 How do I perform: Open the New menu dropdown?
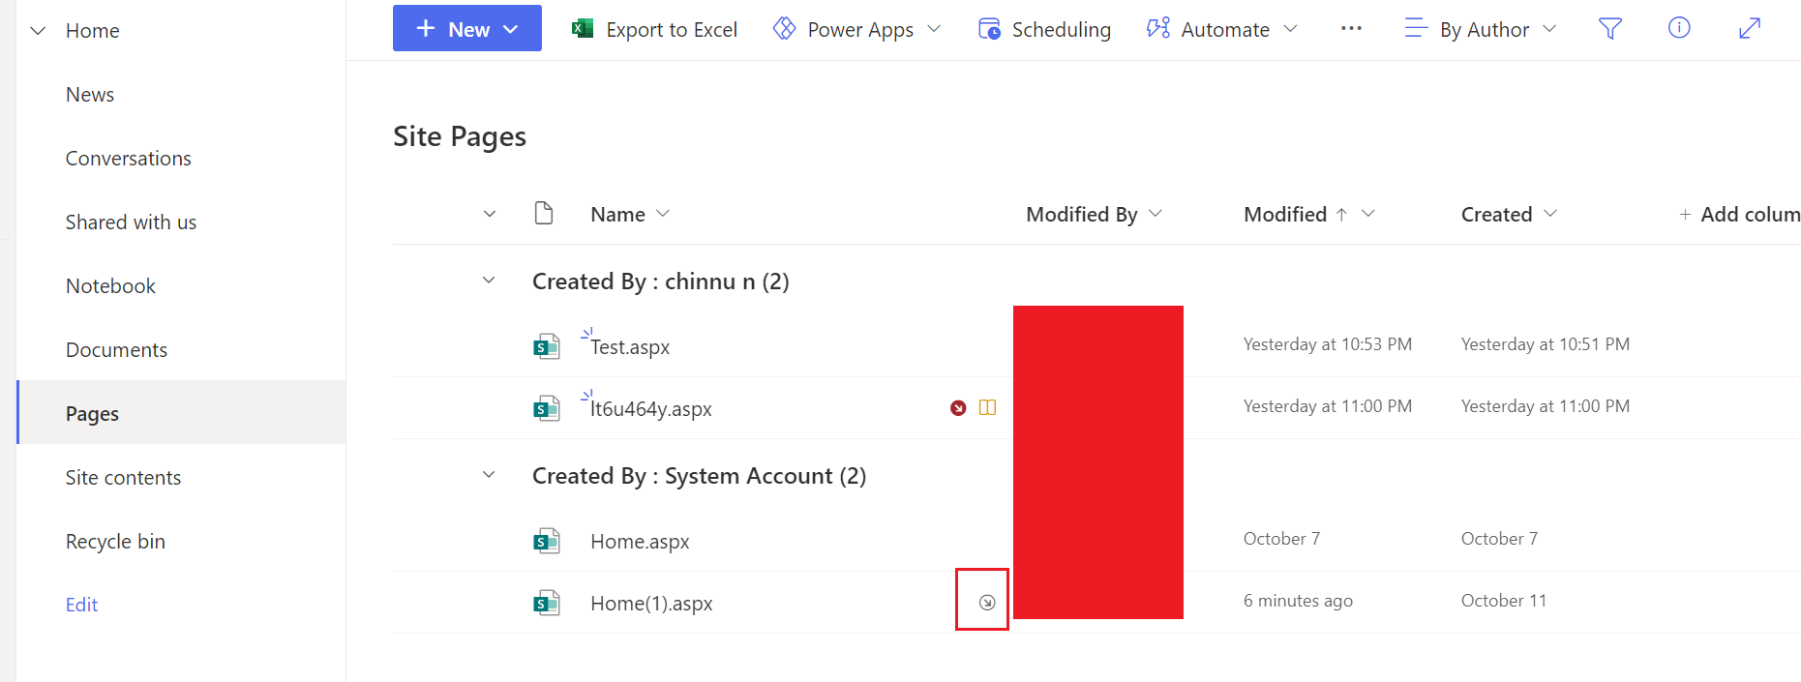467,28
